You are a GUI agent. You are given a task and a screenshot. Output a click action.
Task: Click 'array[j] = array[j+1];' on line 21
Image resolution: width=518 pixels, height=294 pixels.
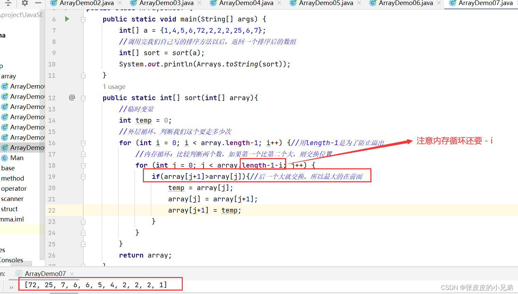tap(213, 199)
